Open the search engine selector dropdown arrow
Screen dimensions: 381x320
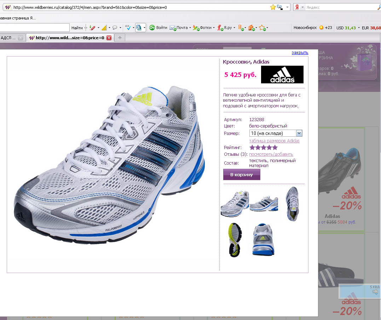(302, 7)
